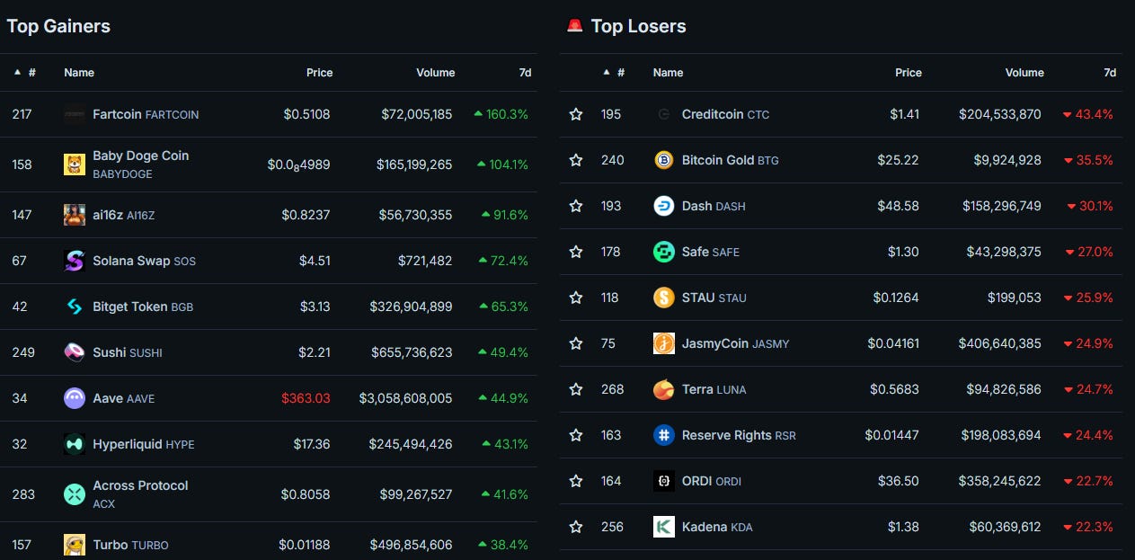
Task: Click Aave's red price $363.03
Action: click(306, 398)
